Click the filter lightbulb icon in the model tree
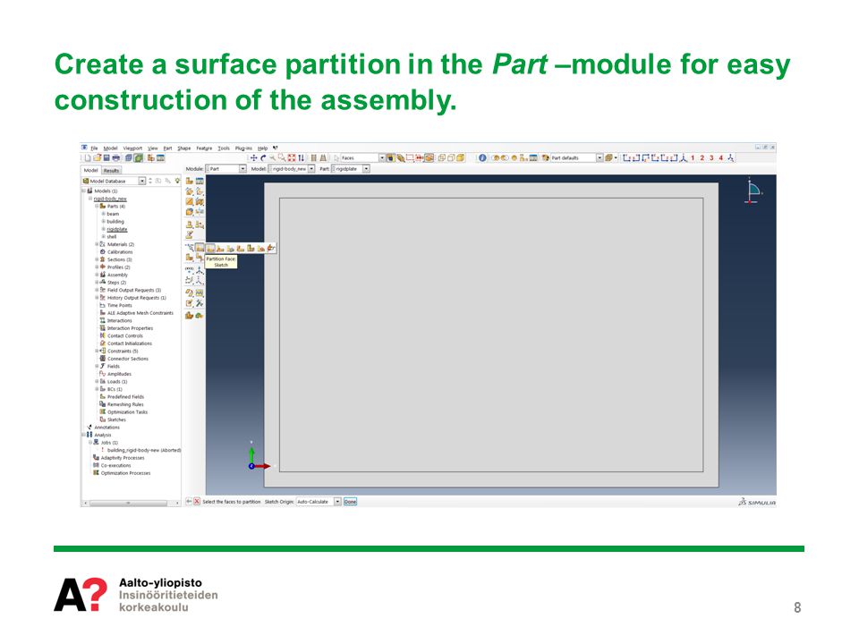The width and height of the screenshot is (859, 644). click(x=177, y=181)
